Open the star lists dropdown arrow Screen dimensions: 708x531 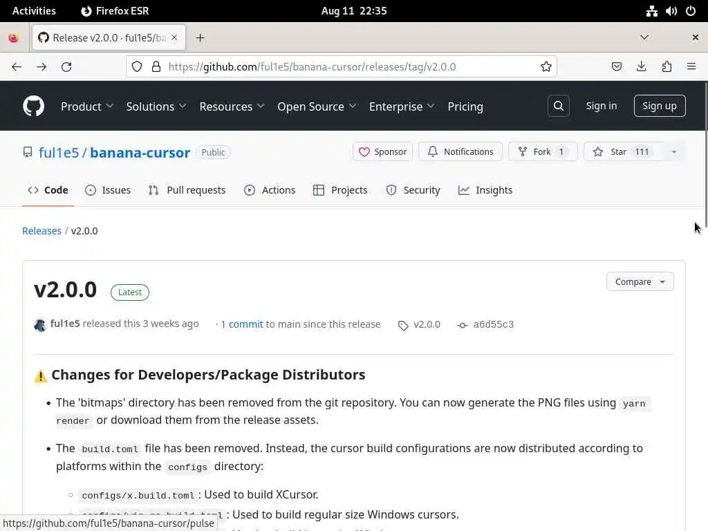(x=674, y=151)
